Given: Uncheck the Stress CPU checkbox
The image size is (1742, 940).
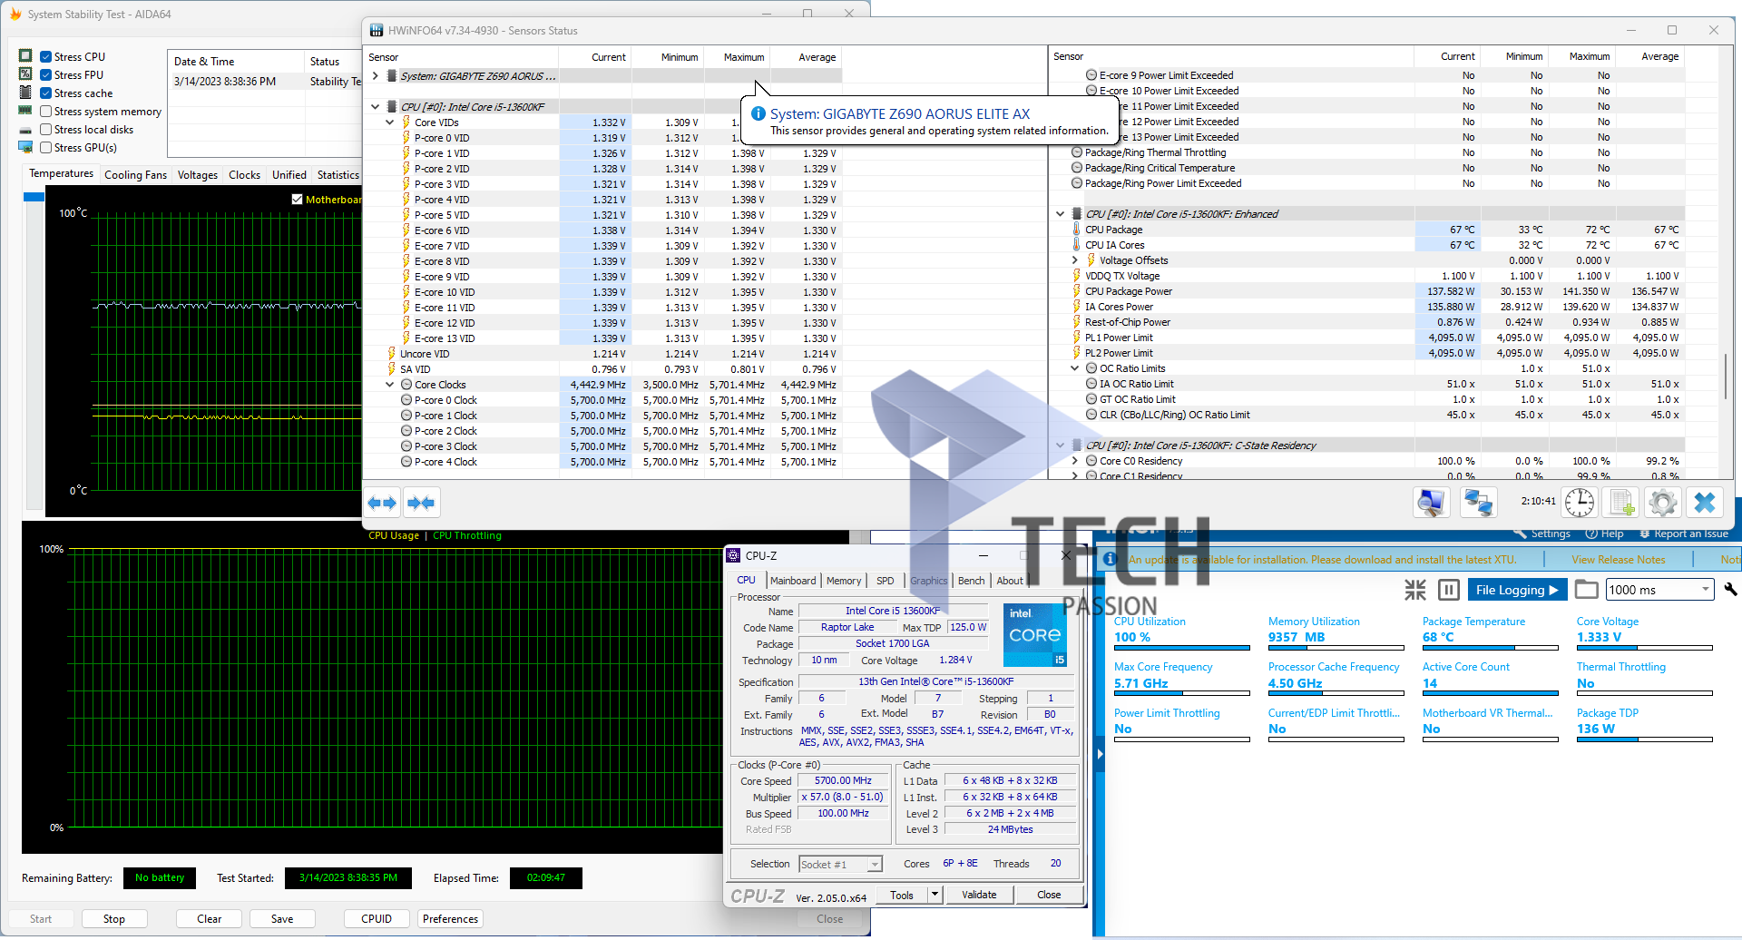Looking at the screenshot, I should click(x=46, y=57).
